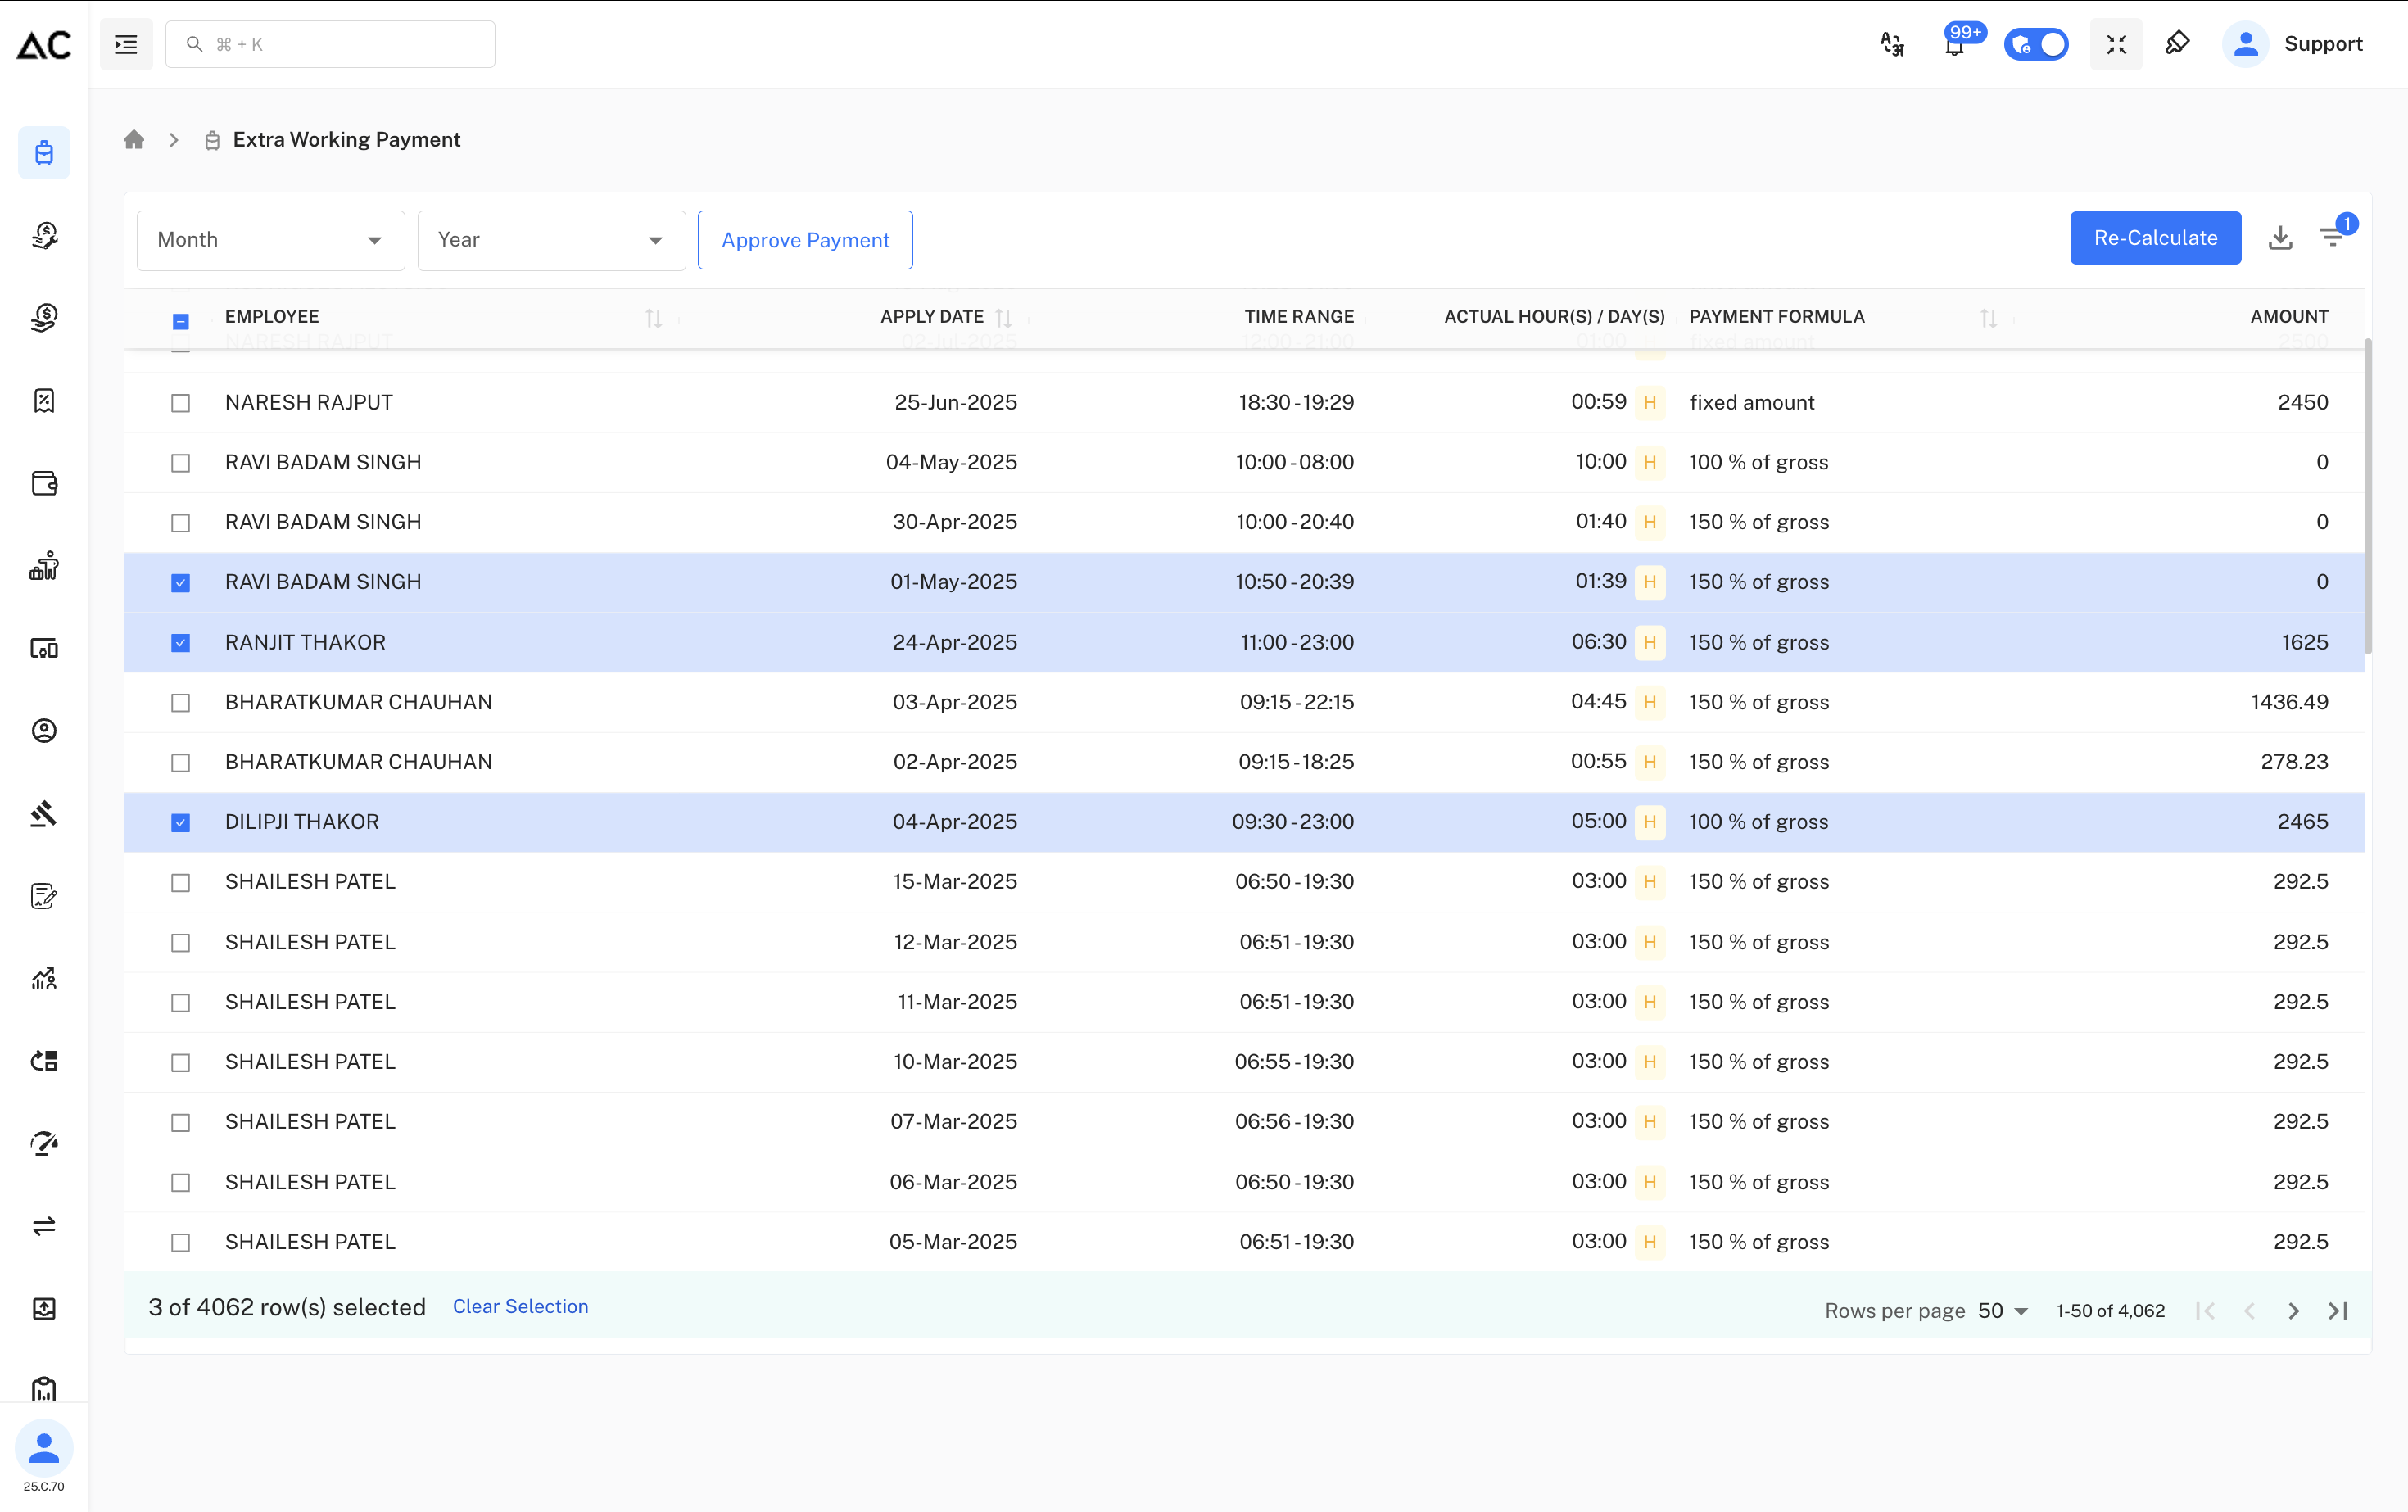Screen dimensions: 2408x1512
Task: Open the Support user menu
Action: point(2293,45)
